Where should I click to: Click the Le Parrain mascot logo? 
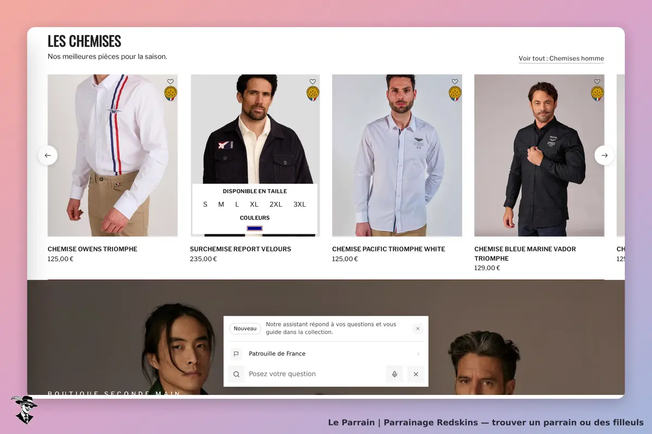(24, 410)
